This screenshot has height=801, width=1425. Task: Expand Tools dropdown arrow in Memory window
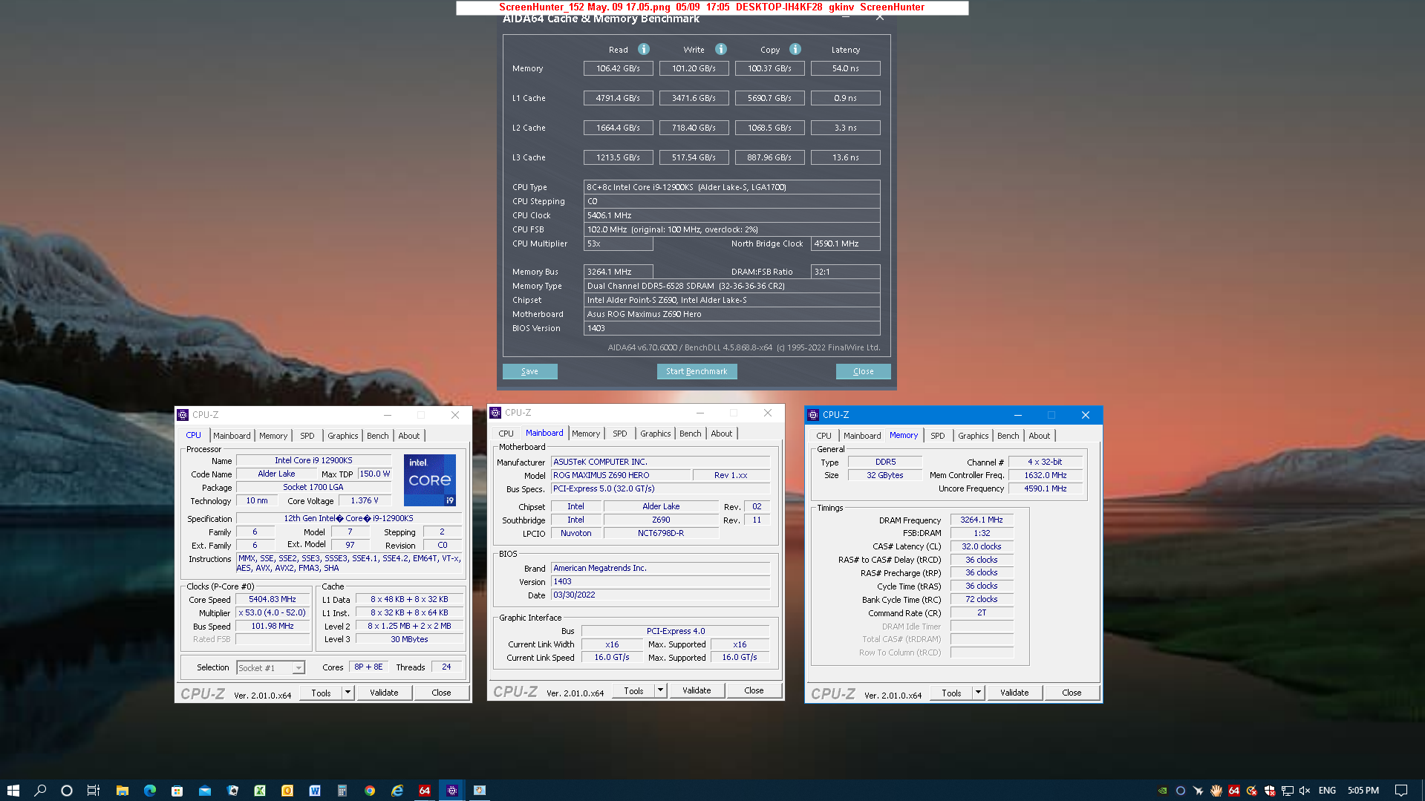[x=978, y=692]
